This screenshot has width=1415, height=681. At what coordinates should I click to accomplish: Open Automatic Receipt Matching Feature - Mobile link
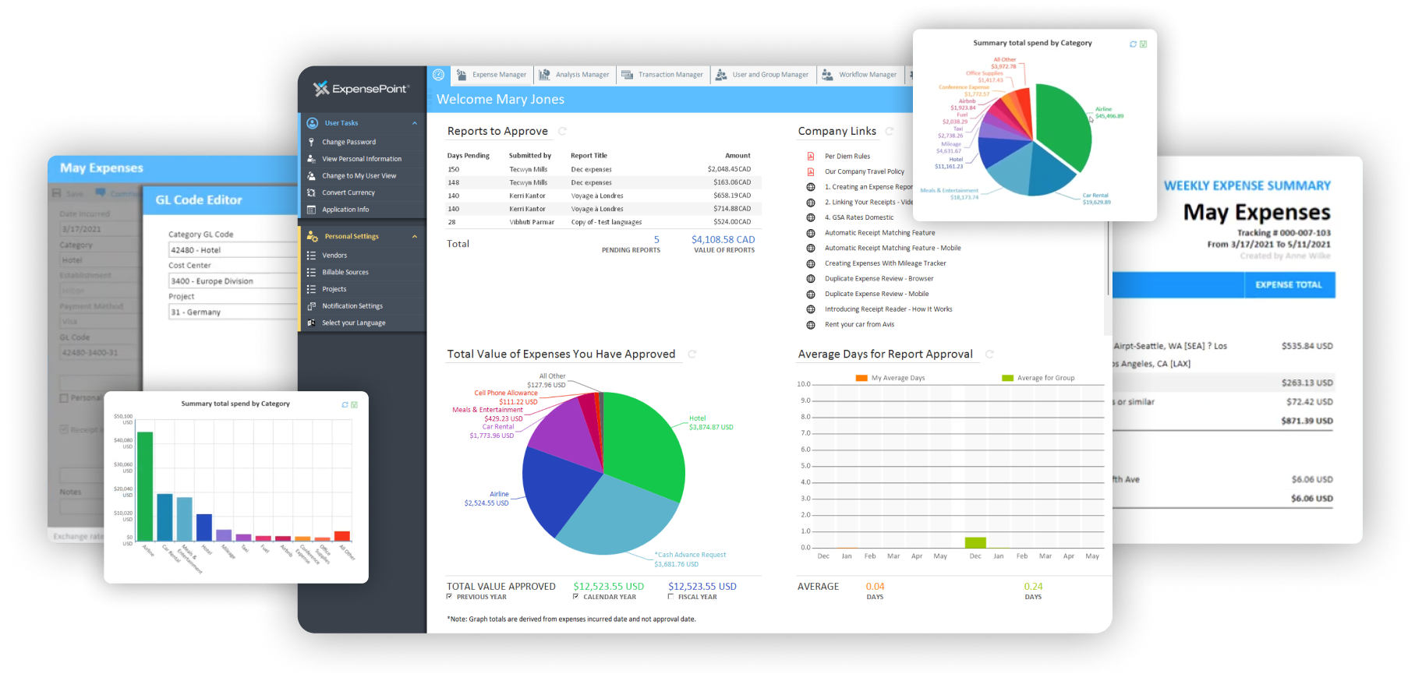pyautogui.click(x=893, y=249)
